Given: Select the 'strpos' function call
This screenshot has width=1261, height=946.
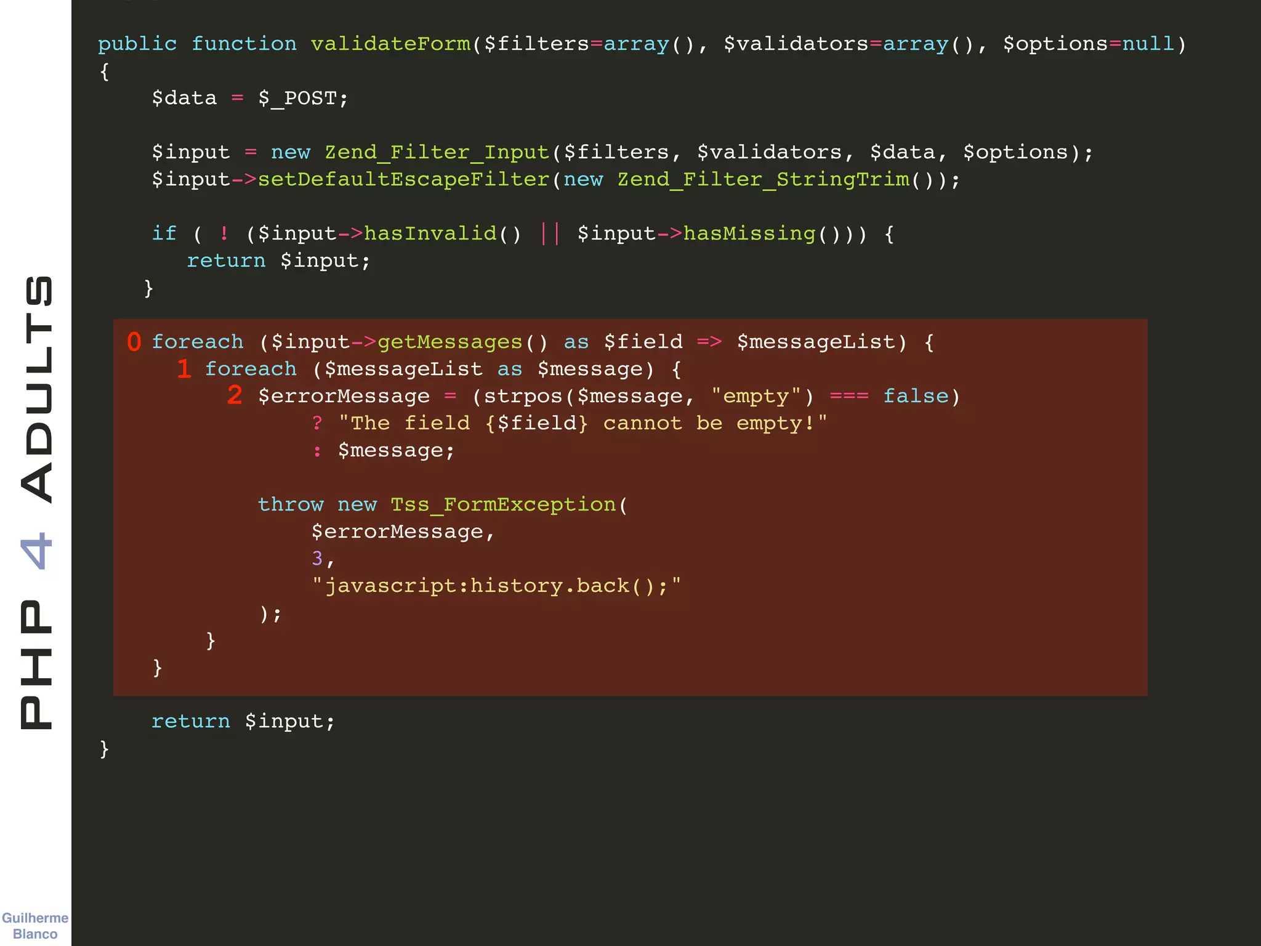Looking at the screenshot, I should tap(523, 396).
